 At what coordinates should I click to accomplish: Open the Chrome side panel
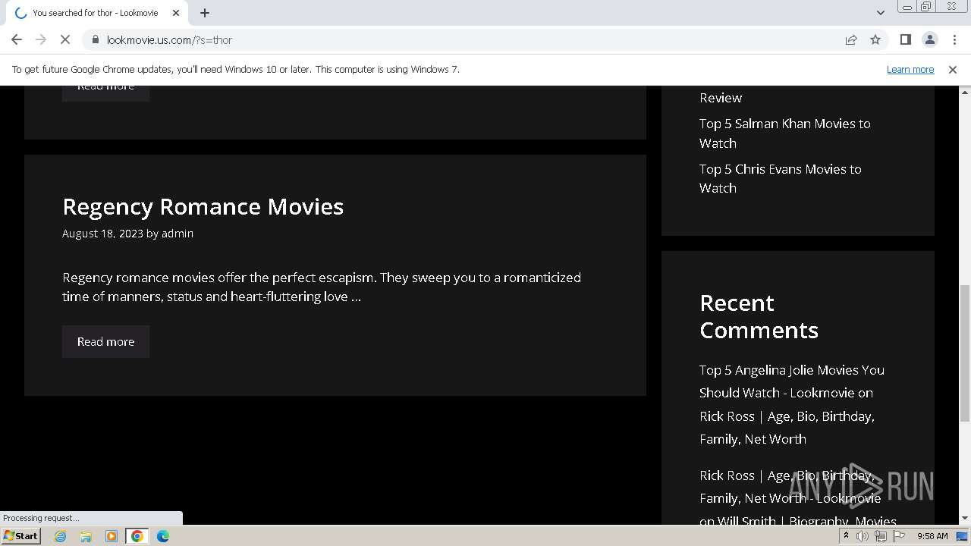tap(905, 39)
